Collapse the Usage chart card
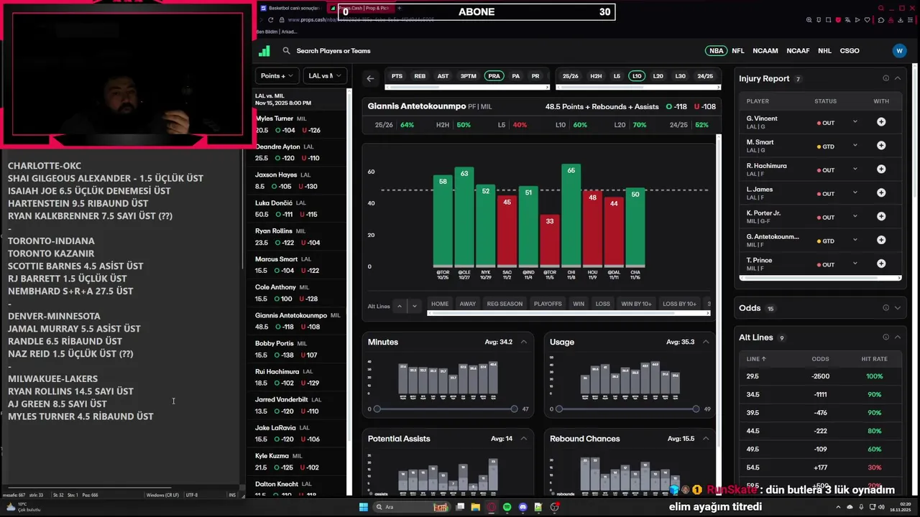920x517 pixels. tap(705, 342)
